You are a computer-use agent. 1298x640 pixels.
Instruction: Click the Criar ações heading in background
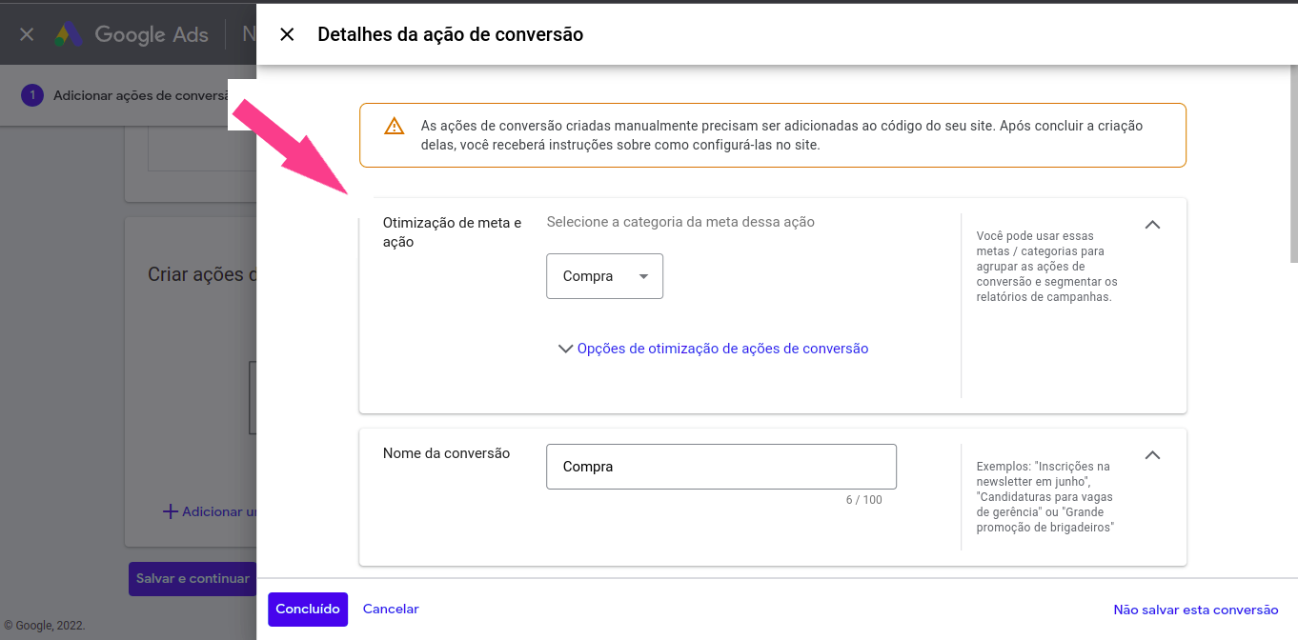202,274
